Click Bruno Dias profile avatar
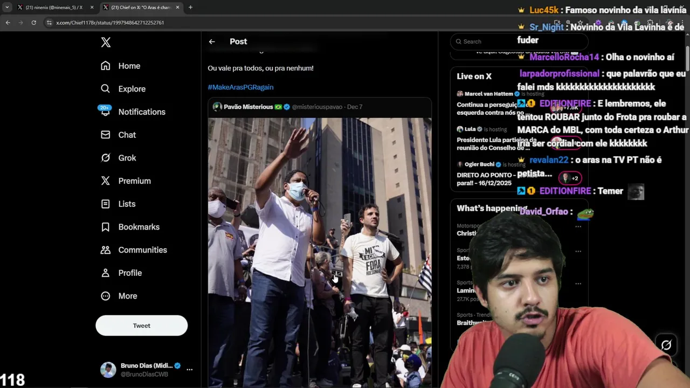The width and height of the screenshot is (690, 388). click(x=108, y=370)
